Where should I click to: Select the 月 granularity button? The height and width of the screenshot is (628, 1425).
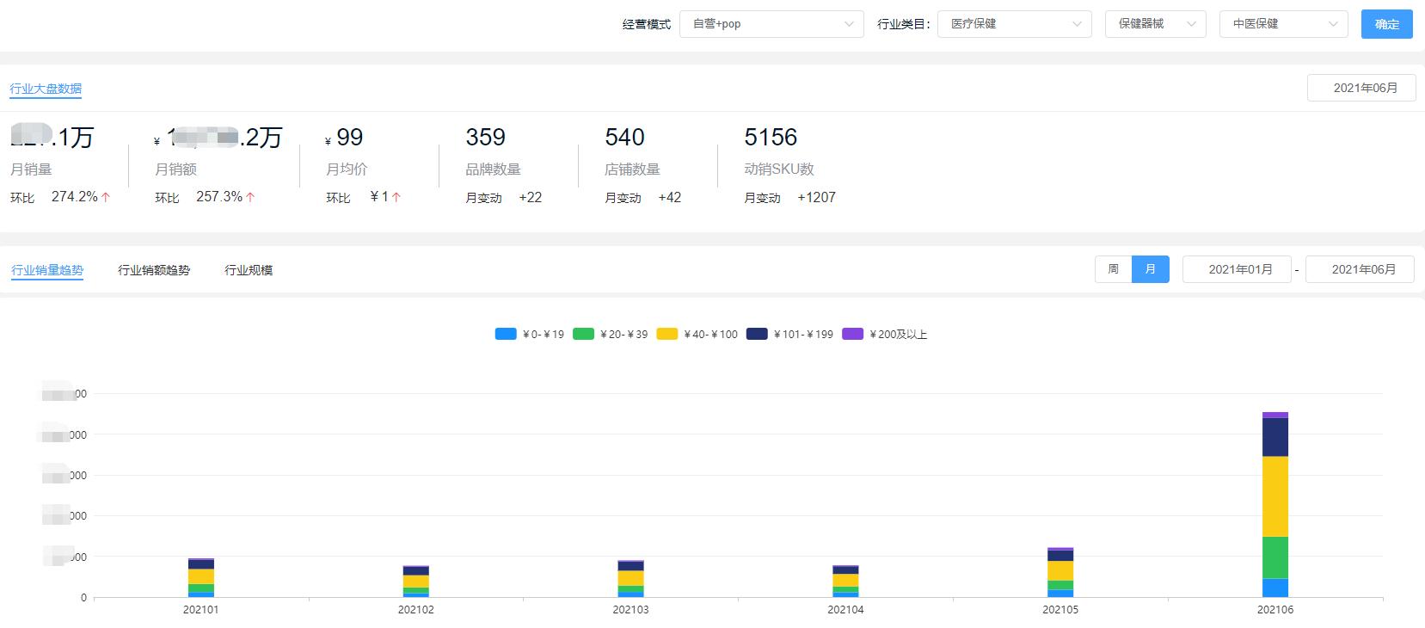(x=1151, y=269)
